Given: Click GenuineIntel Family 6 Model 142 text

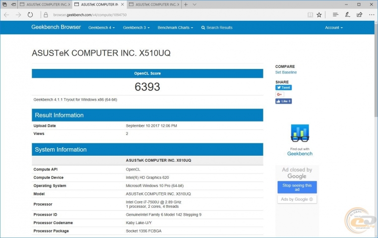Looking at the screenshot, I should (x=164, y=215).
